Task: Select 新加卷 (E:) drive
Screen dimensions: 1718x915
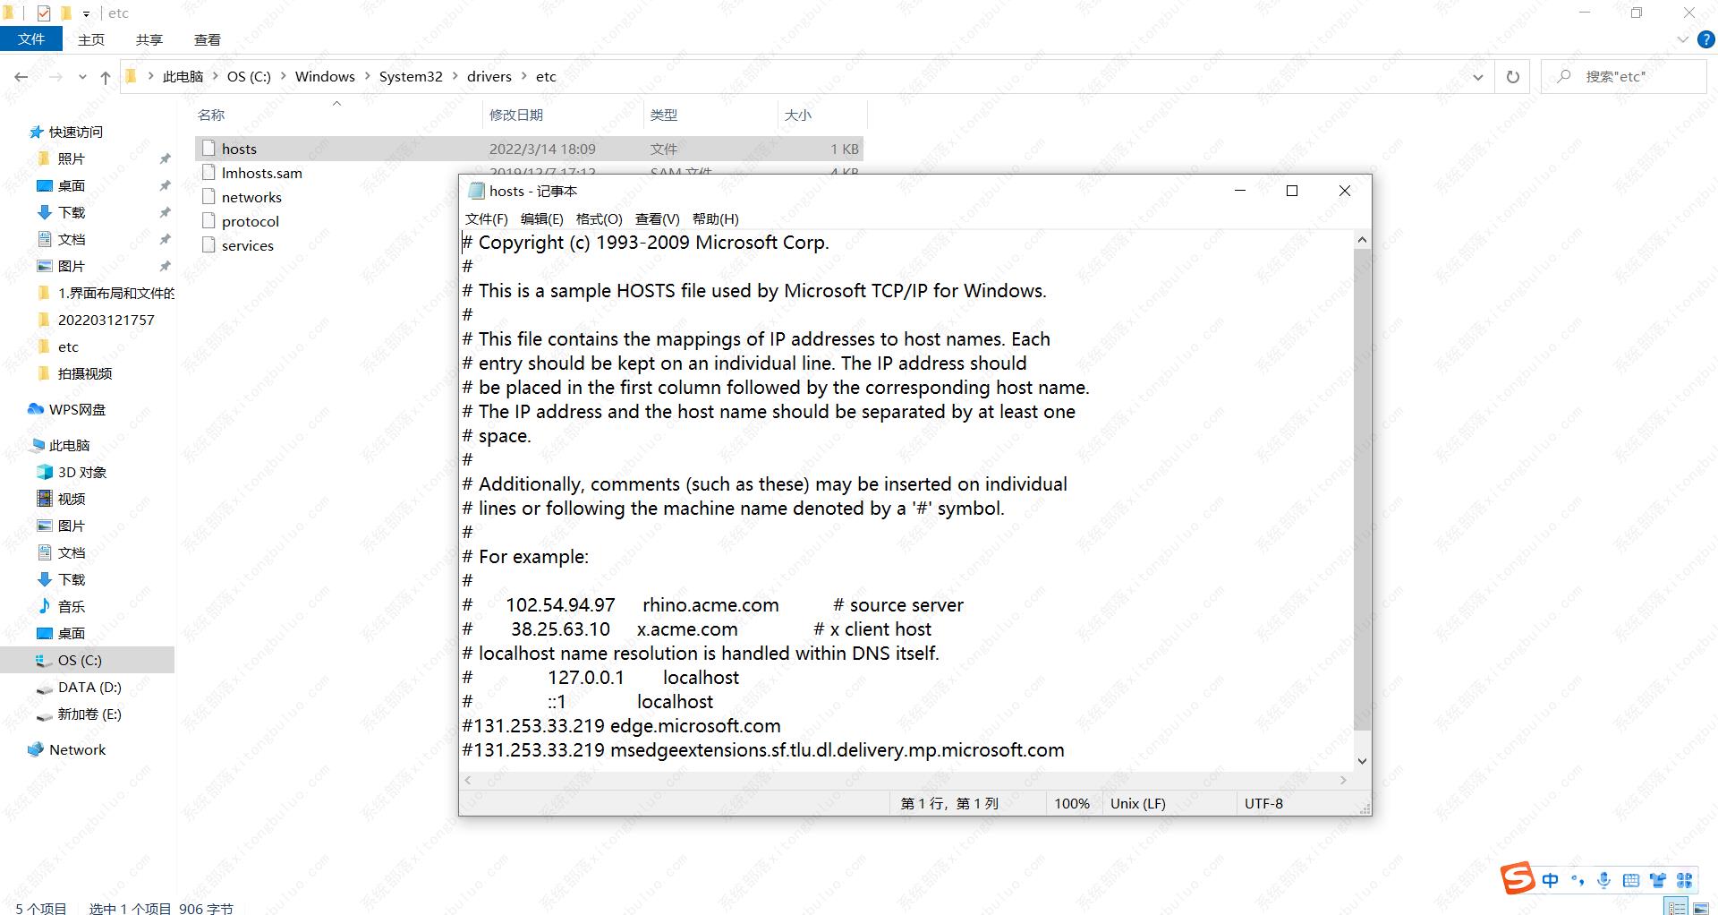Action: (x=89, y=714)
